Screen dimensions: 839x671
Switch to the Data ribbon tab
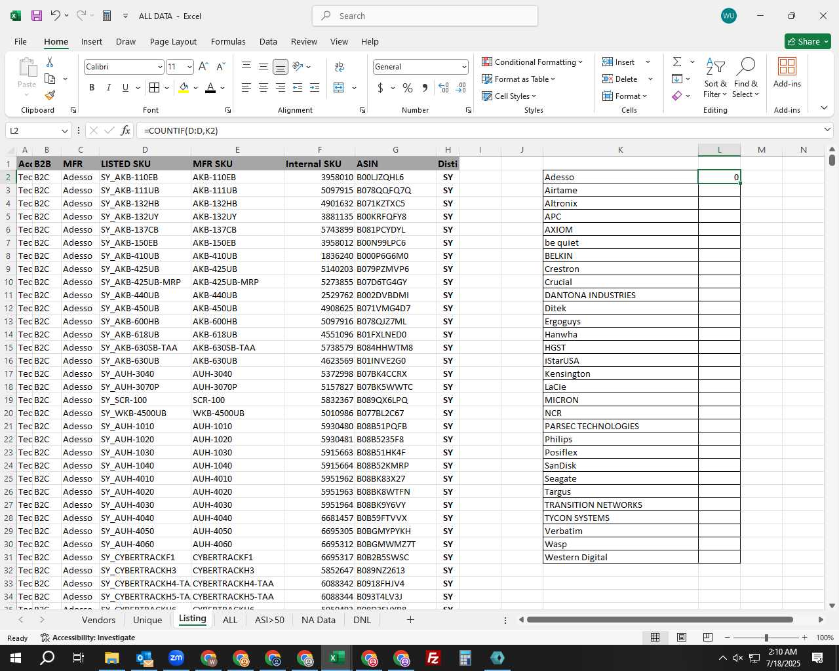[x=268, y=41]
